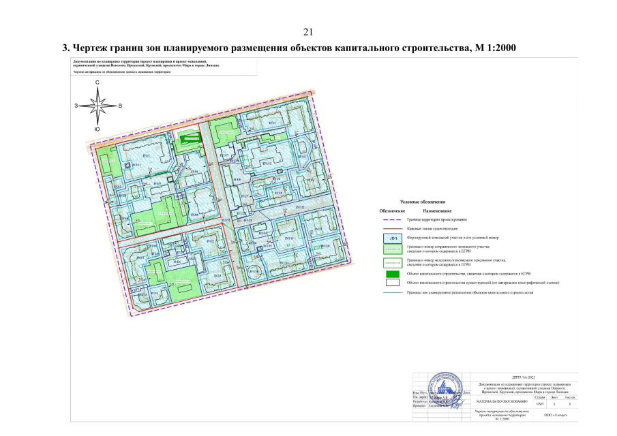Click the page number 21 at top
The image size is (617, 436).
309,30
